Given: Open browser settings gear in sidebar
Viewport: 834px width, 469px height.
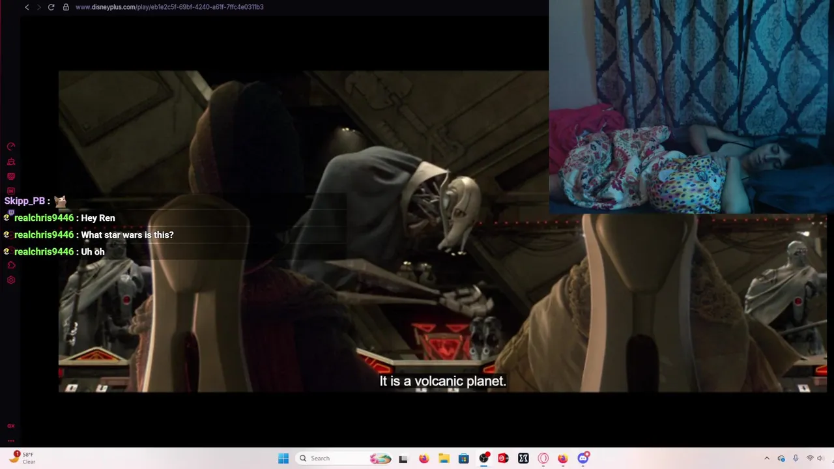Looking at the screenshot, I should pyautogui.click(x=10, y=280).
